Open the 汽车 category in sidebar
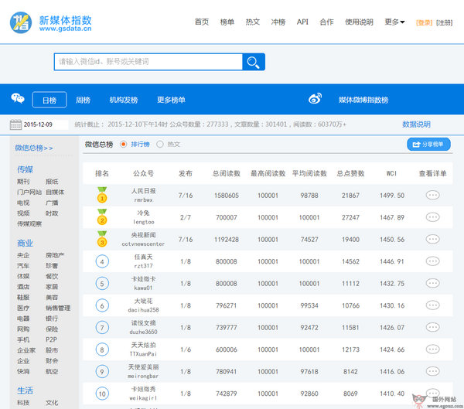464x409 pixels. pos(23,266)
